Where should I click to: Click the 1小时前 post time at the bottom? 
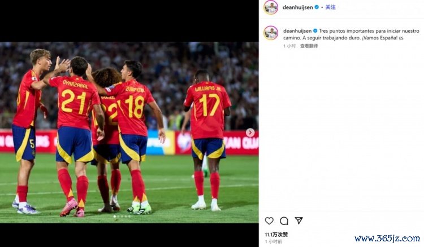tap(273, 241)
